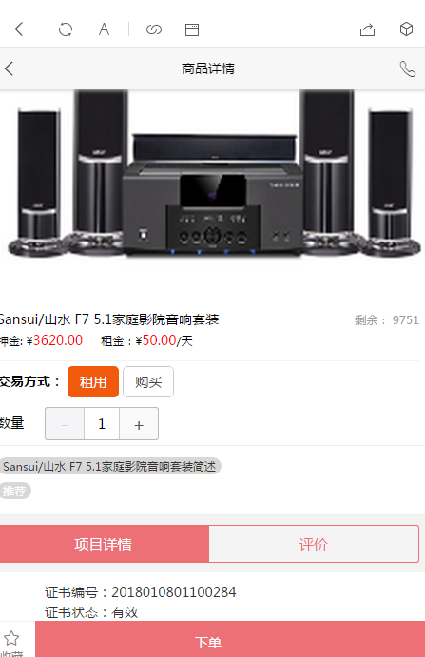The image size is (425, 657).
Task: Switch to the 项目详情 tab
Action: (x=104, y=544)
